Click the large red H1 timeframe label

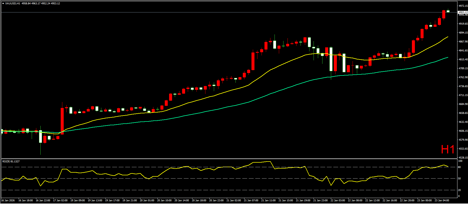tap(447, 149)
